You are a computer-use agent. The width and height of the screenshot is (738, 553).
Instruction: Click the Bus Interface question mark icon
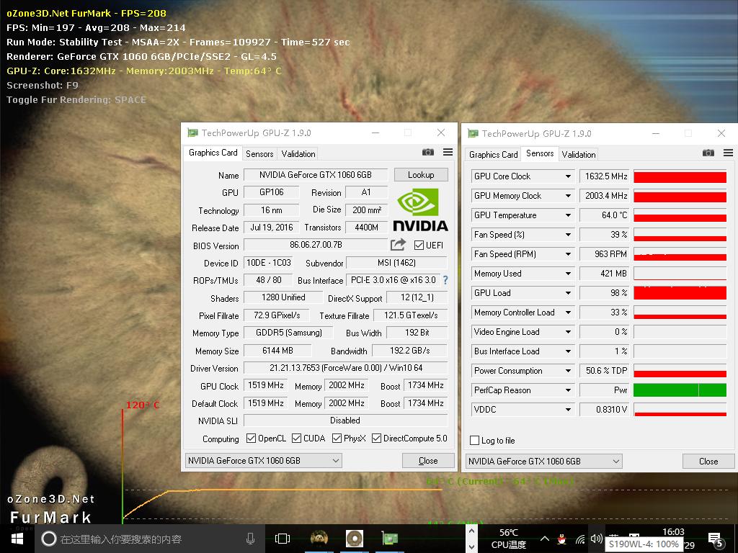point(445,280)
